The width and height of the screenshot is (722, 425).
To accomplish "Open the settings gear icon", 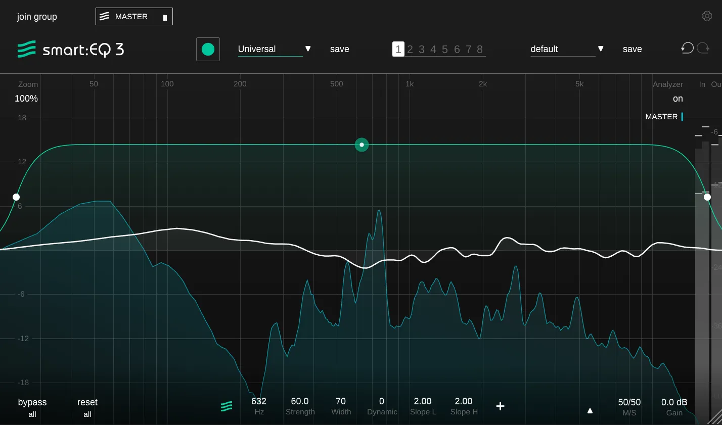I will click(x=707, y=16).
